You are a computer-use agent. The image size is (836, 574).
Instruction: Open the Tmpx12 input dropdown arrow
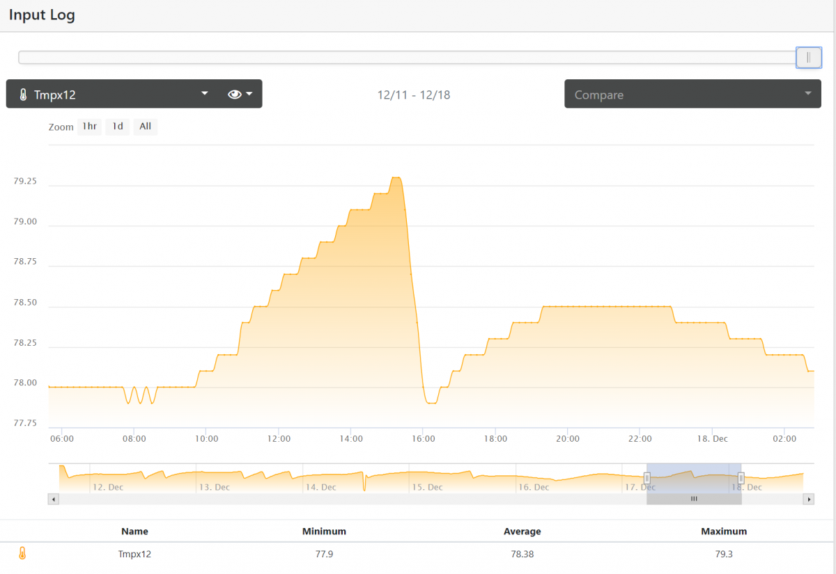[x=204, y=94]
